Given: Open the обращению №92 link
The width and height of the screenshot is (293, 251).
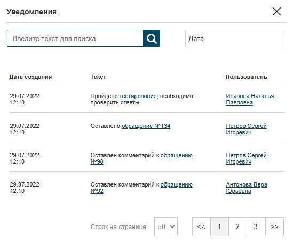Looking at the screenshot, I should [141, 188].
